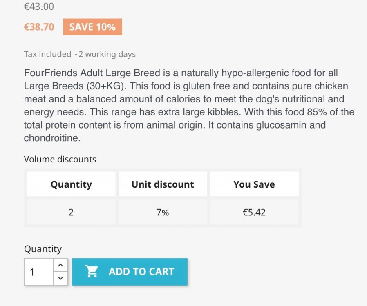The height and width of the screenshot is (306, 367).
Task: Click the discounted price €38.70
Action: [x=39, y=27]
